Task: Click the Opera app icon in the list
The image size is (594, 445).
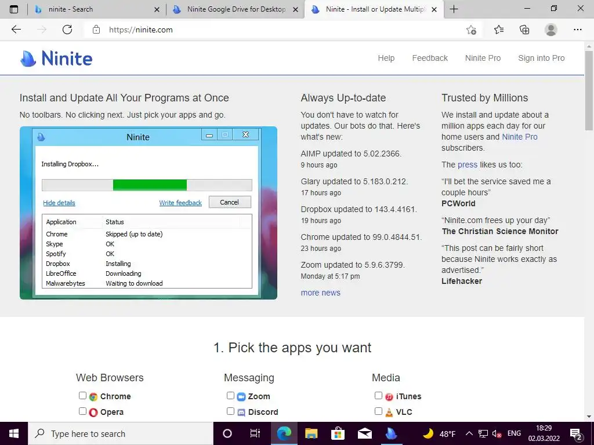Action: (x=93, y=412)
